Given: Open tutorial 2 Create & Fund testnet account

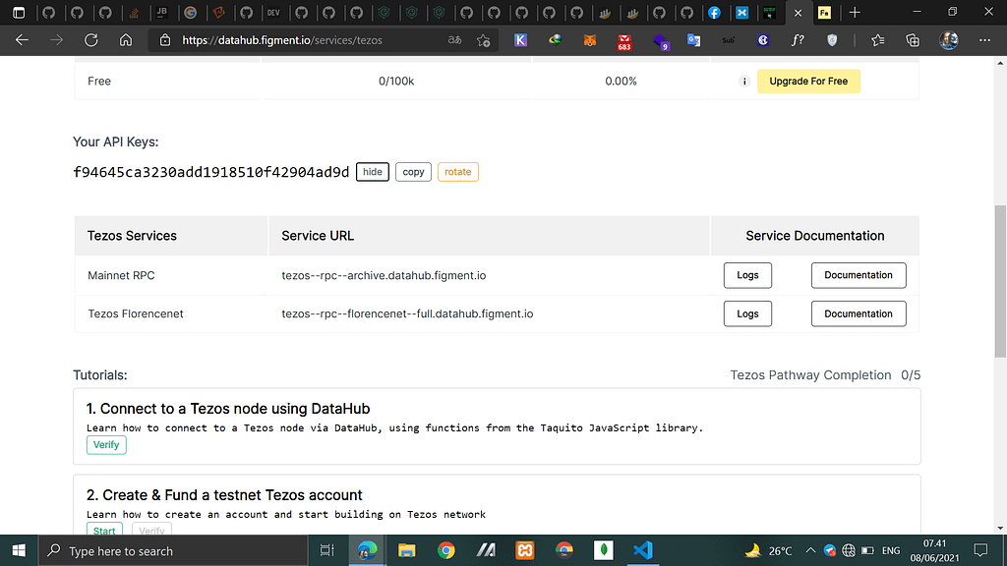Looking at the screenshot, I should (224, 495).
